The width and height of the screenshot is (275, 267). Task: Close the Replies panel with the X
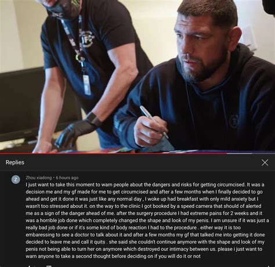pos(265,163)
